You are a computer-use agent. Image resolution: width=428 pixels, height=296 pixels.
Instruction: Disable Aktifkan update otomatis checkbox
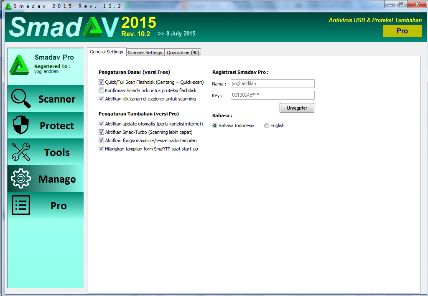[x=101, y=124]
